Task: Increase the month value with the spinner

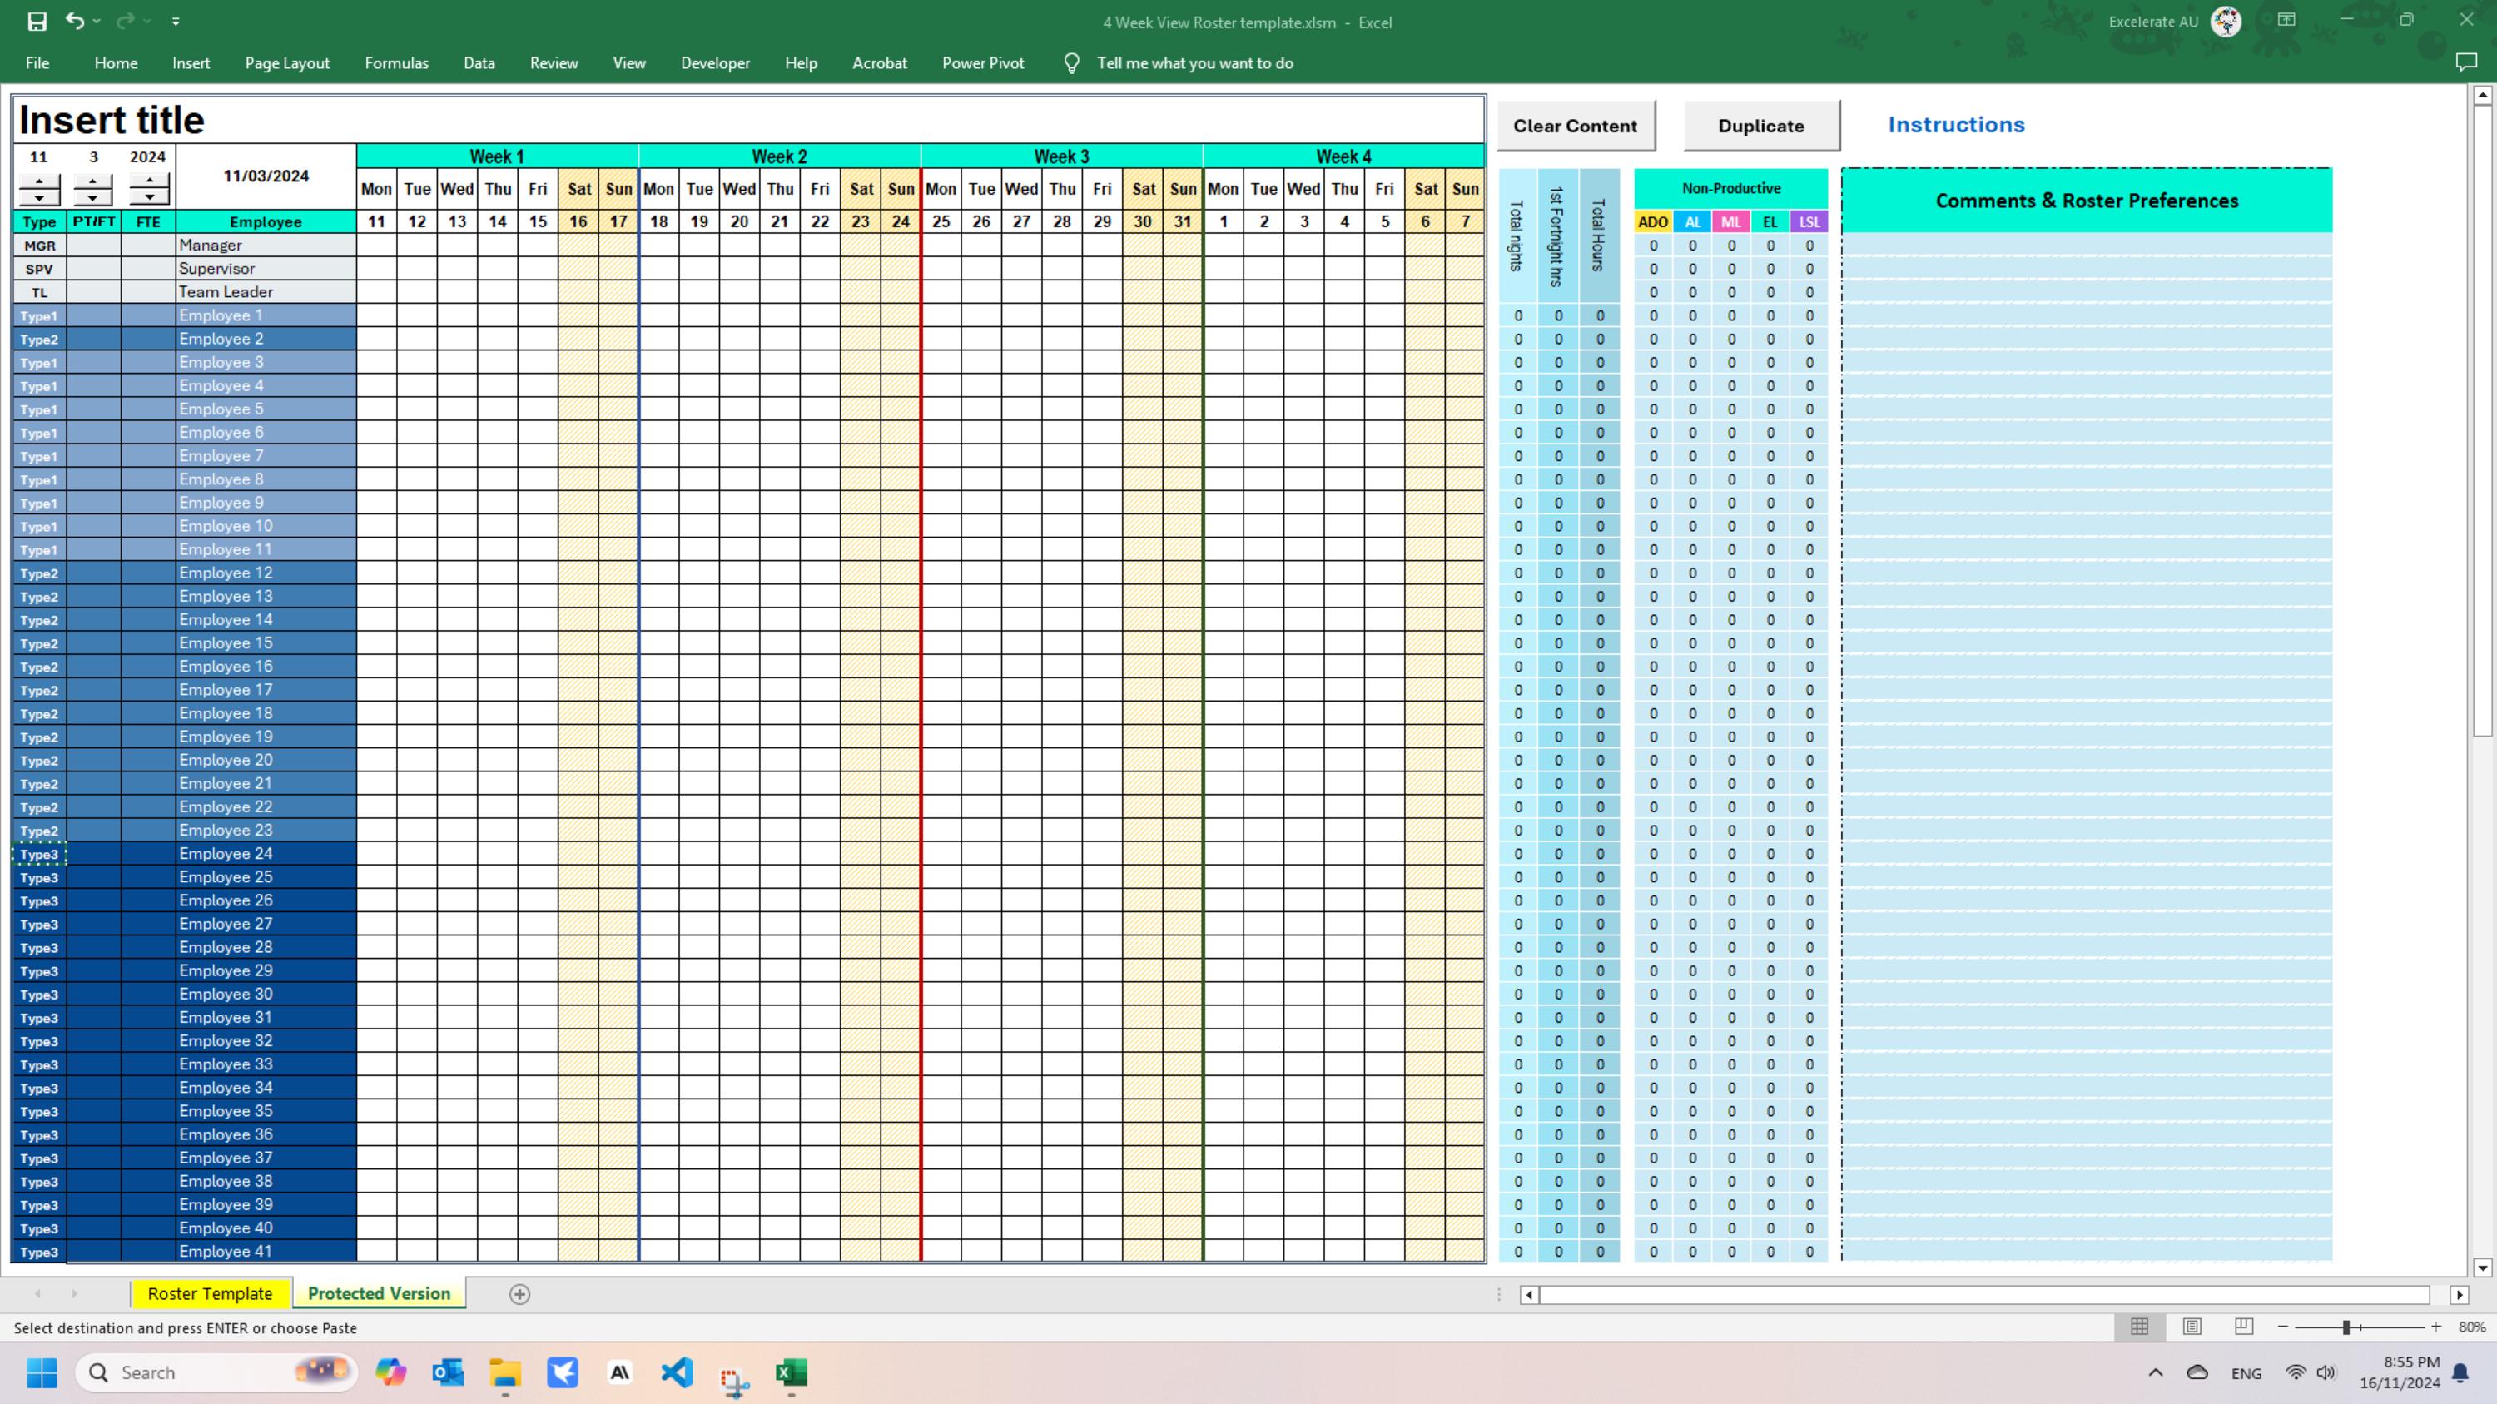Action: 93,182
